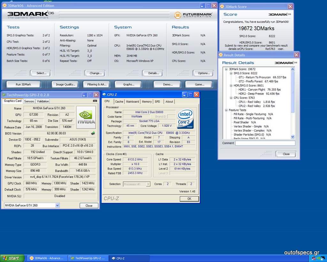Screen dimensions: 327x262
Task: Open the Validation tab in GPU-Z
Action: tap(43, 101)
